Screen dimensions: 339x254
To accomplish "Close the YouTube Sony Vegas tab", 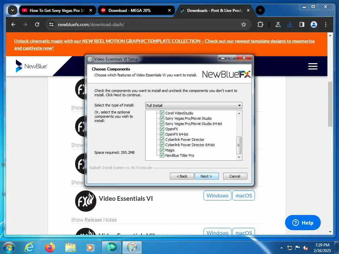I will pyautogui.click(x=91, y=10).
